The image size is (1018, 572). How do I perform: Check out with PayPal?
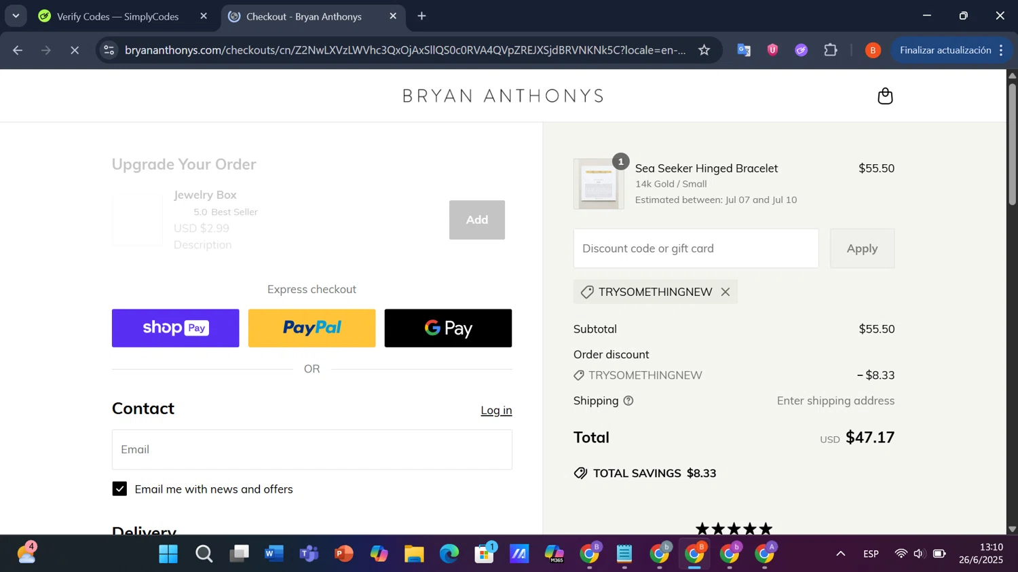[312, 328]
